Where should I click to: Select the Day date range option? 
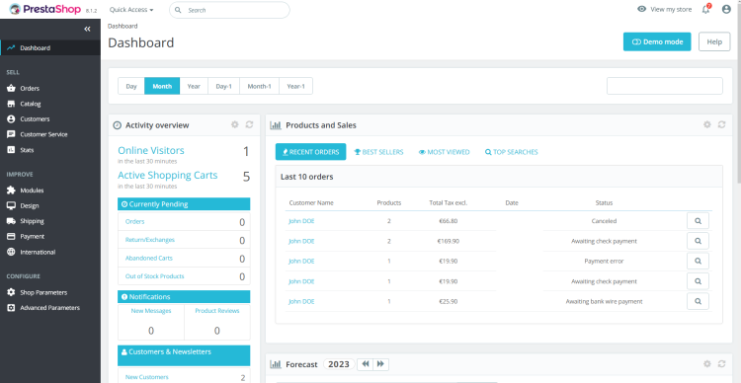[131, 86]
